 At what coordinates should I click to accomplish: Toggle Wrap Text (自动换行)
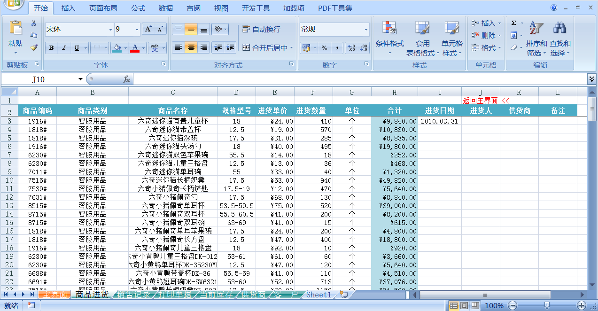click(x=261, y=29)
